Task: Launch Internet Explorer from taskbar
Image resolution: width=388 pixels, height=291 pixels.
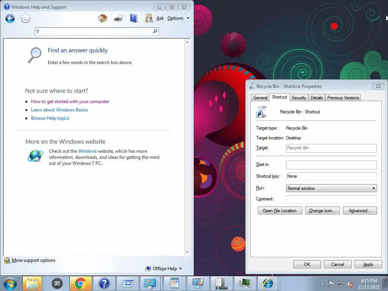Action: tap(268, 283)
